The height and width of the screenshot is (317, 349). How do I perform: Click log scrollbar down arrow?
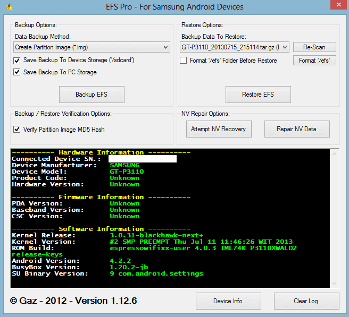tap(334, 283)
